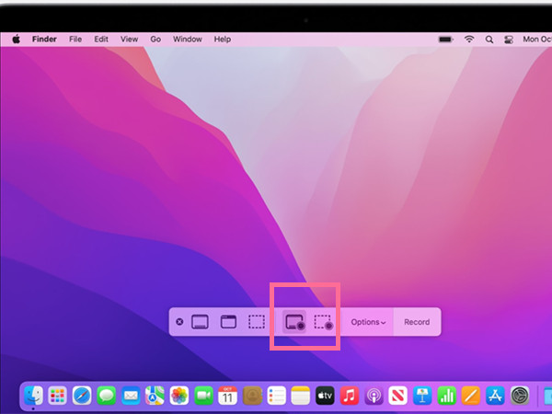Open Spotlight search
552x414 pixels.
pos(489,40)
